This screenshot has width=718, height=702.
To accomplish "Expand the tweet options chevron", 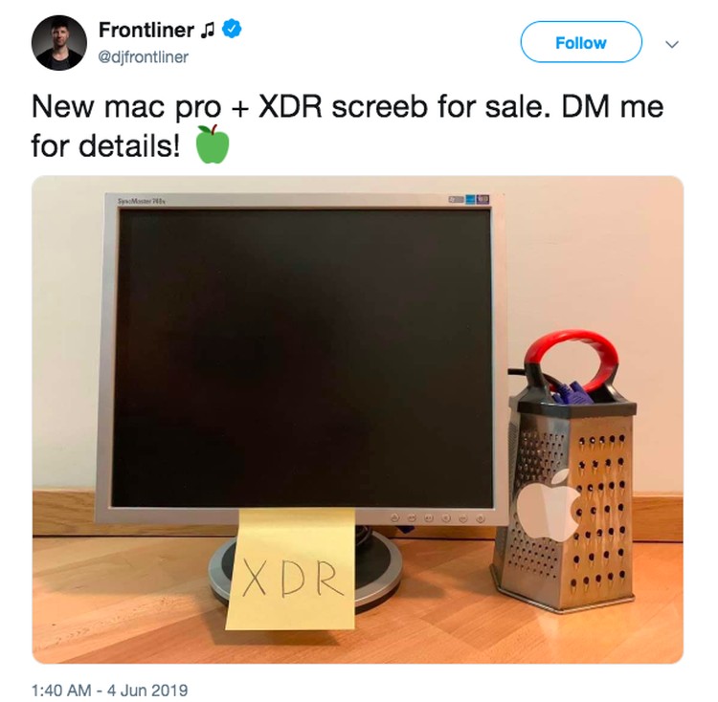I will coord(672,44).
